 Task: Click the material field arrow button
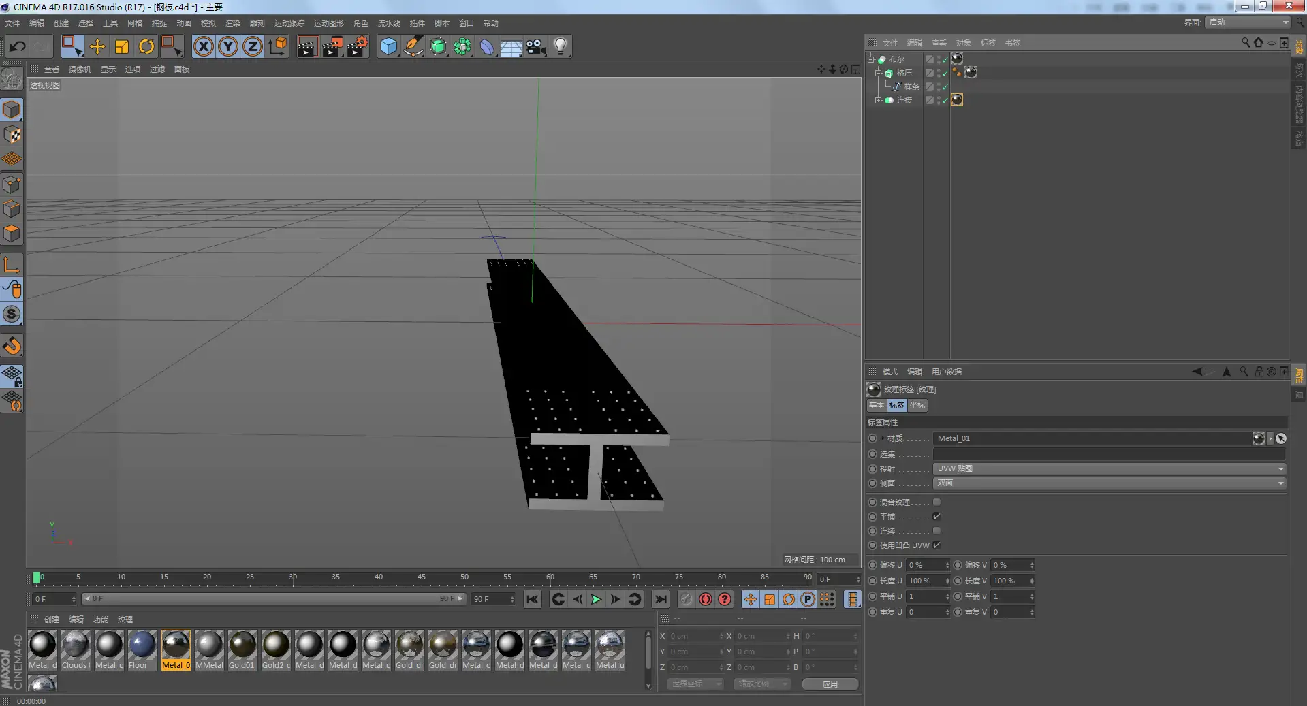(x=1271, y=438)
